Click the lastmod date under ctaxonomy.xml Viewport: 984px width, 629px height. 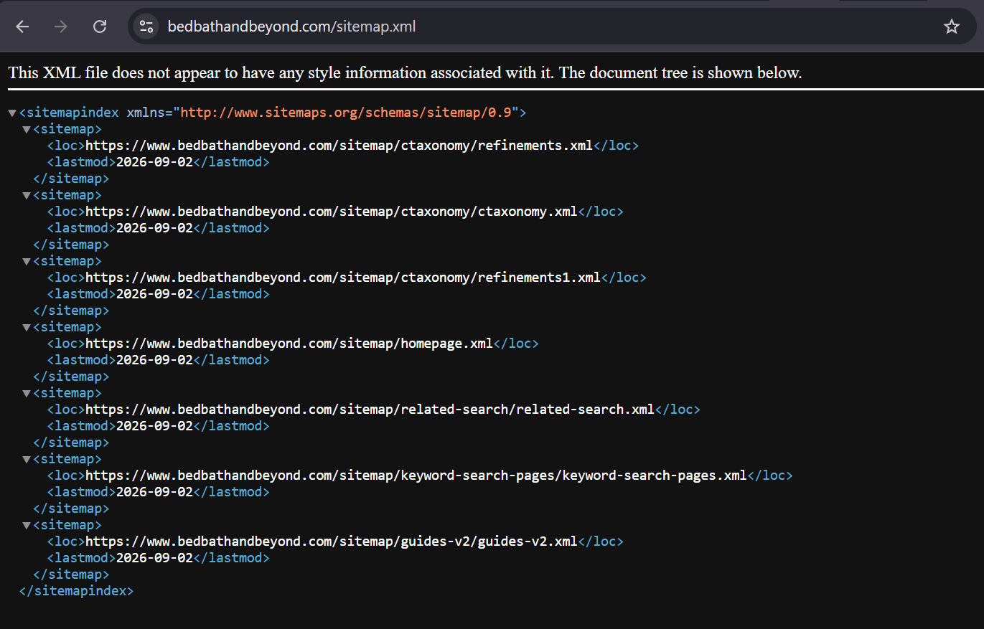click(154, 228)
